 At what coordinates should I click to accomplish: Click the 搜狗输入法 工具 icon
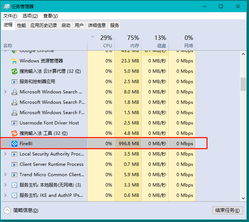pyautogui.click(x=14, y=133)
